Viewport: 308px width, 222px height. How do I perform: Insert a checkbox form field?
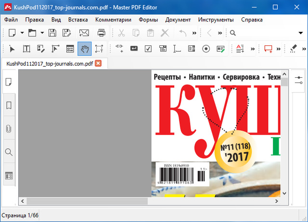[x=148, y=49]
